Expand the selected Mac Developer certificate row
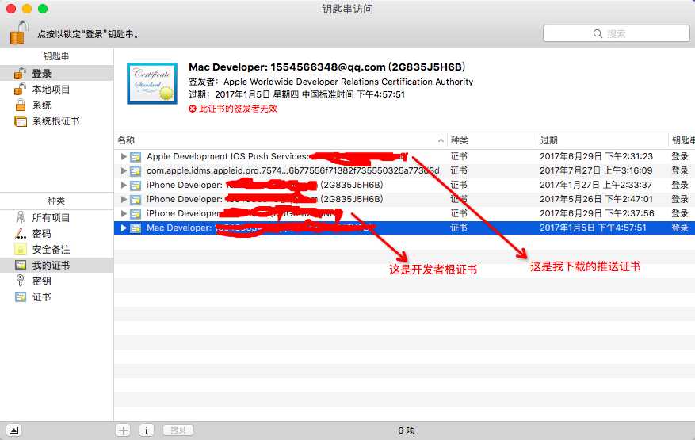 [124, 228]
